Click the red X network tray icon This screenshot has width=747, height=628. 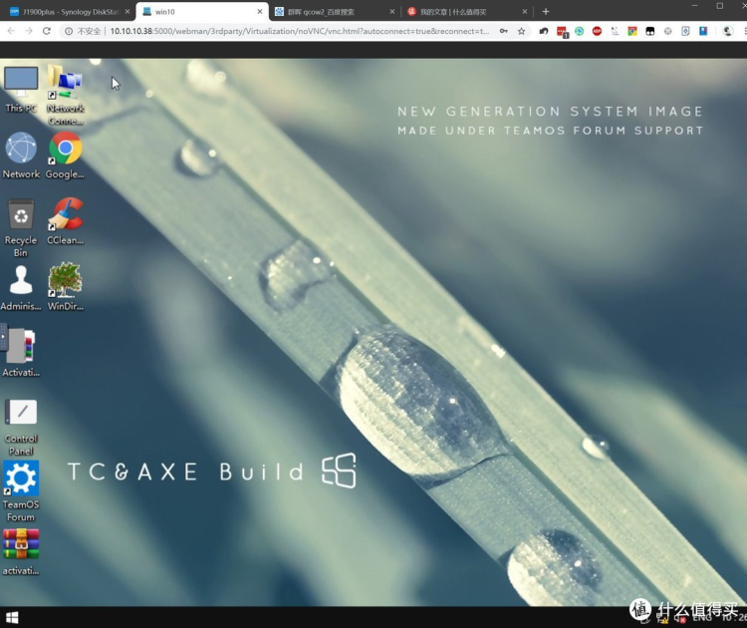click(x=681, y=619)
